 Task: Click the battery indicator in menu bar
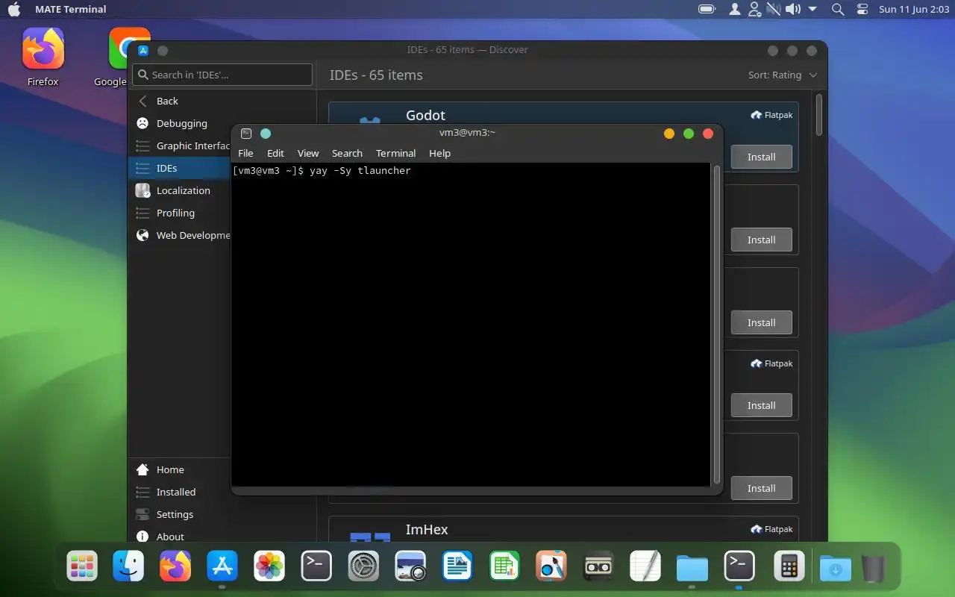707,9
